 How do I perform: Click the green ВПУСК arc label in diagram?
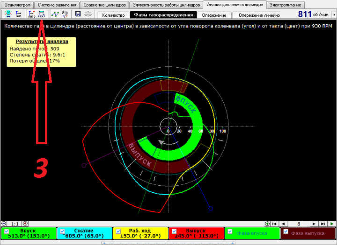coord(186,104)
